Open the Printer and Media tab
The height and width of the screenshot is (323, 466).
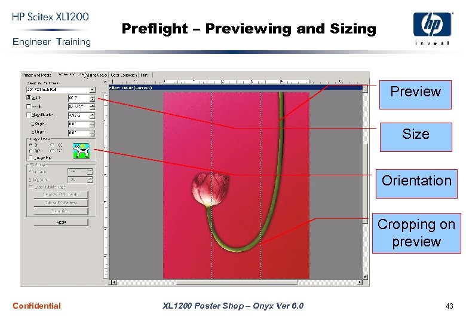click(x=37, y=75)
